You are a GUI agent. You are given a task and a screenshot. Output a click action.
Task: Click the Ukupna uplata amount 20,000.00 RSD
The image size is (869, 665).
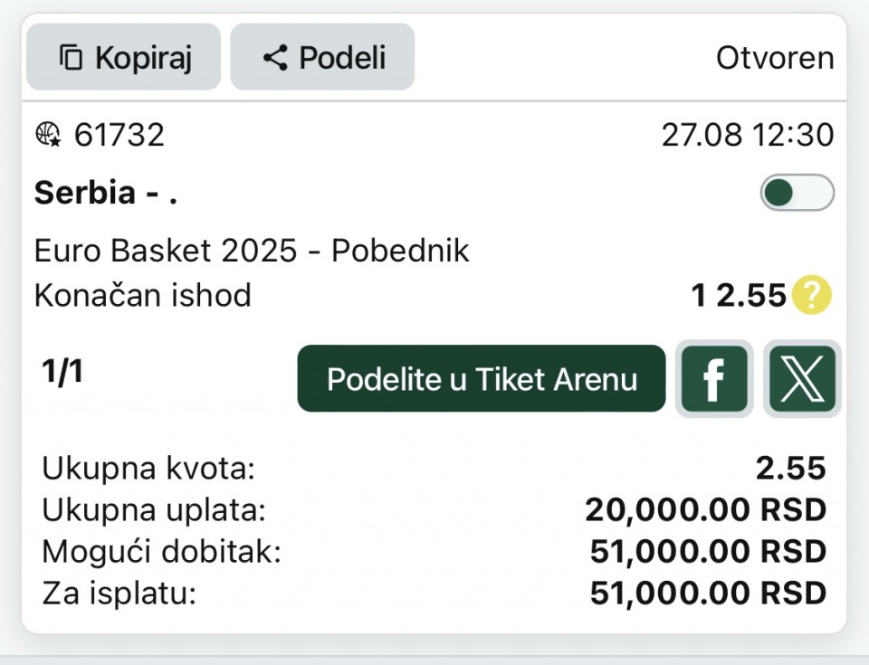click(x=706, y=510)
